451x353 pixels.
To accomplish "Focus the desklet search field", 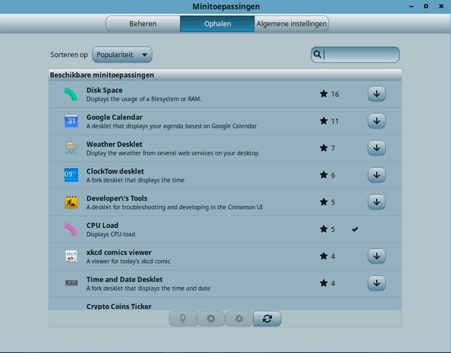I will [355, 55].
